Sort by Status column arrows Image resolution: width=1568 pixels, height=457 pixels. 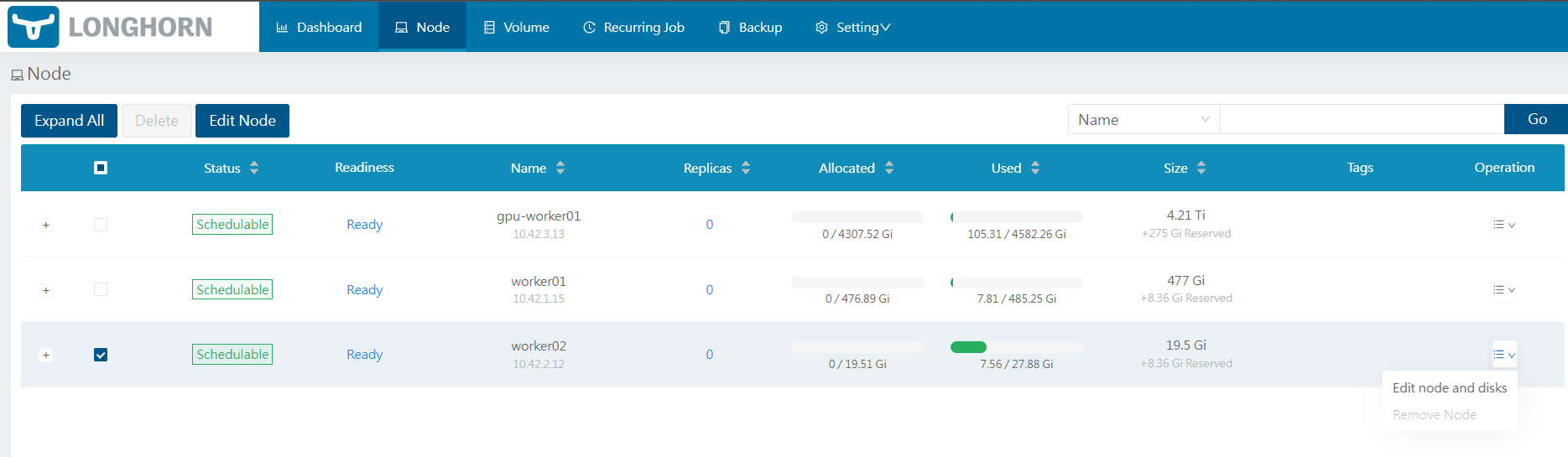click(254, 168)
